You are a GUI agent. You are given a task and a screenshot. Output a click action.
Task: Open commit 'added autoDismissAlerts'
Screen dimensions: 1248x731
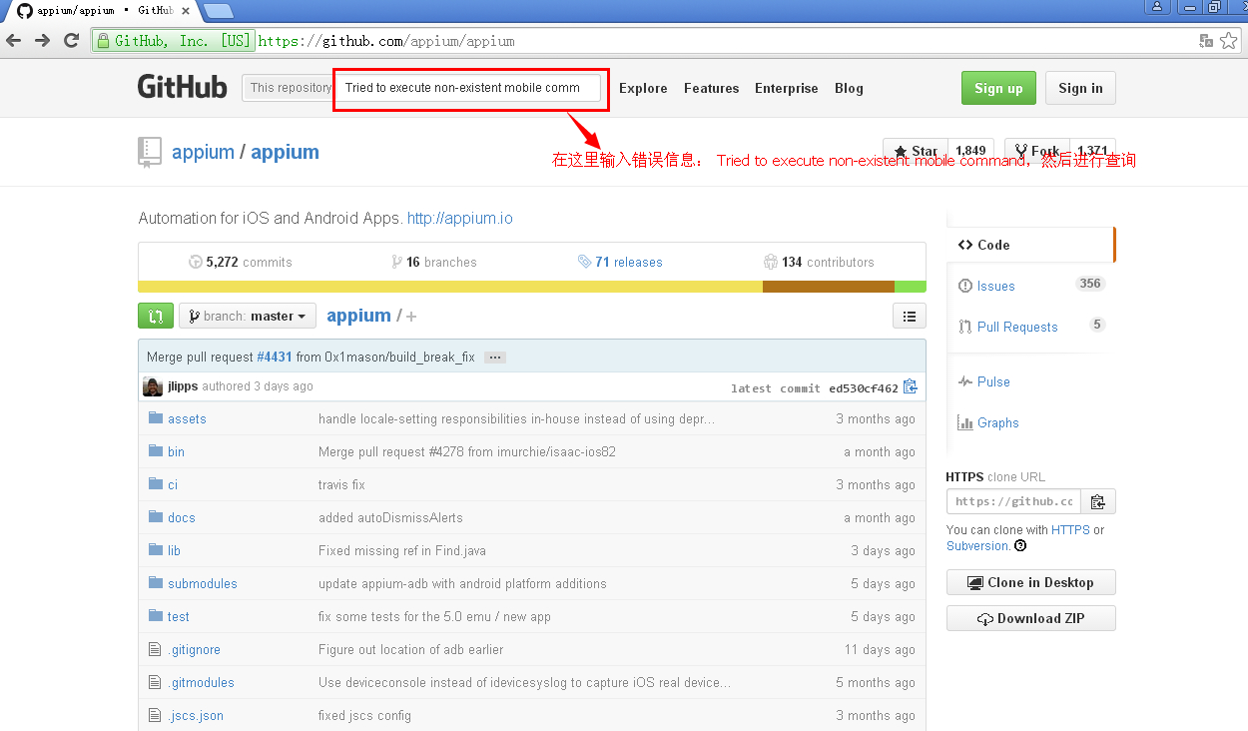(x=390, y=517)
